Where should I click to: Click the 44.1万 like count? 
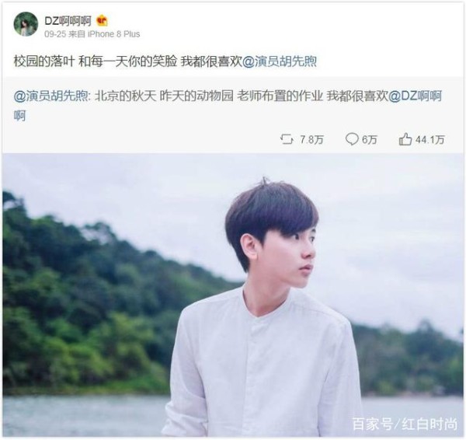[x=430, y=139]
